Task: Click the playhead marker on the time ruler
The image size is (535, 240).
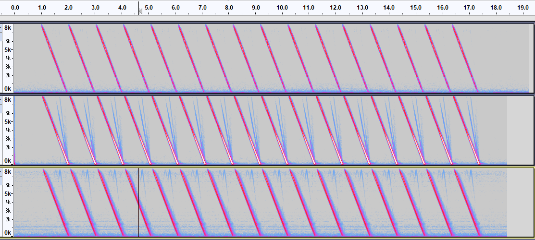Action: tap(140, 12)
